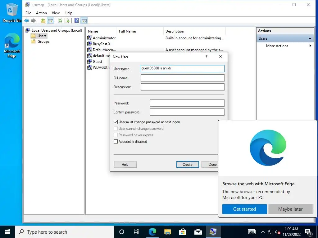Open the Action menu

[x=41, y=13]
